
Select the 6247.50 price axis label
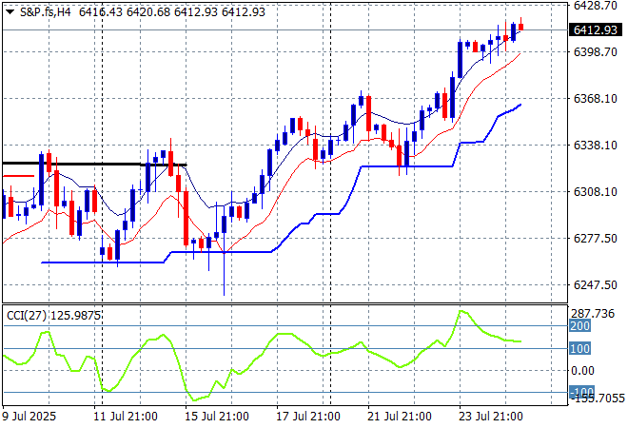point(595,284)
